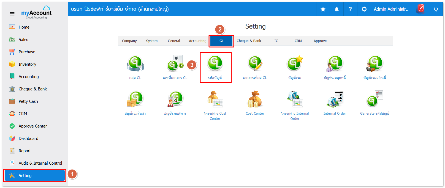Open Generate รหัสบัญชี icon
The width and height of the screenshot is (445, 188).
(x=375, y=99)
